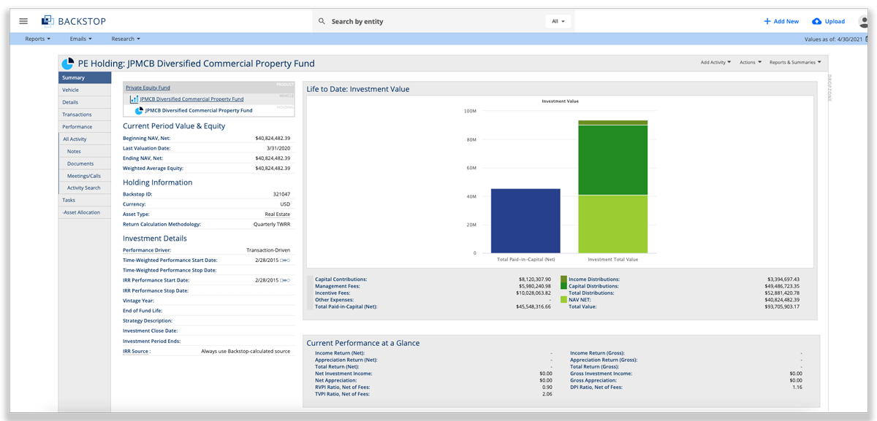The image size is (877, 421).
Task: Click the DPI Ratio value 1.16
Action: [797, 387]
